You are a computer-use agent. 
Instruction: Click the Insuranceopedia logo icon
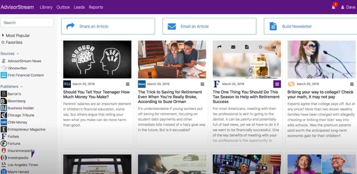click(x=4, y=151)
